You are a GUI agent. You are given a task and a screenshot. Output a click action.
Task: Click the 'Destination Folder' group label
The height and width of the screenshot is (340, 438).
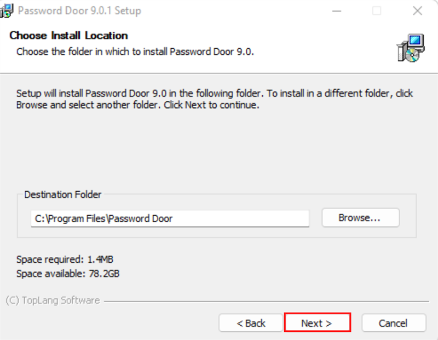click(x=63, y=194)
